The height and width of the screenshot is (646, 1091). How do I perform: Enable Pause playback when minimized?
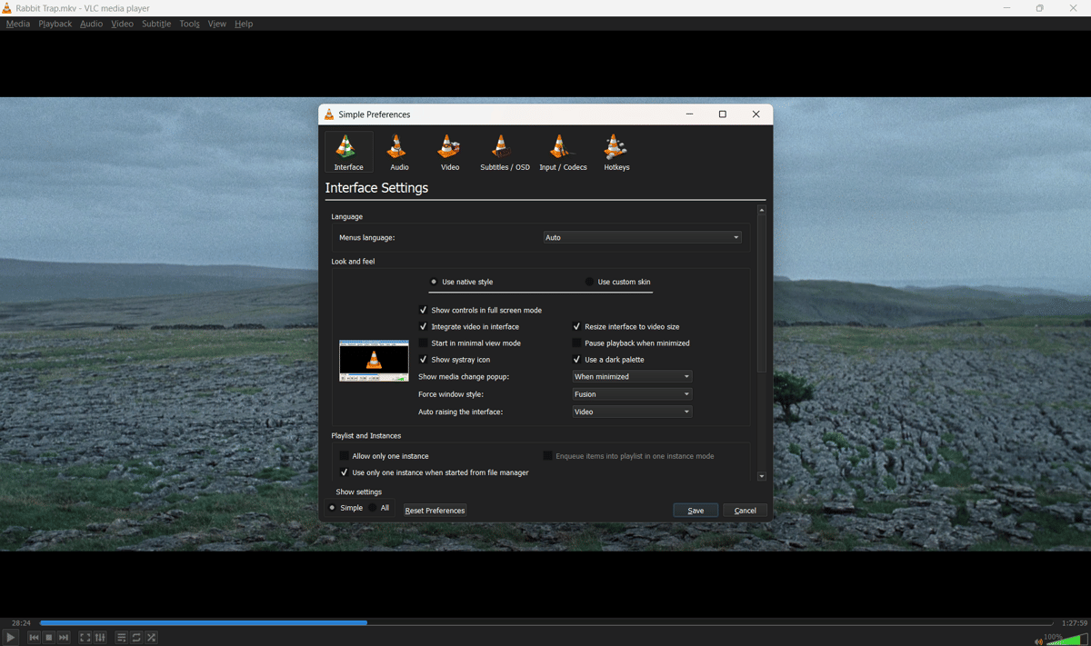576,343
